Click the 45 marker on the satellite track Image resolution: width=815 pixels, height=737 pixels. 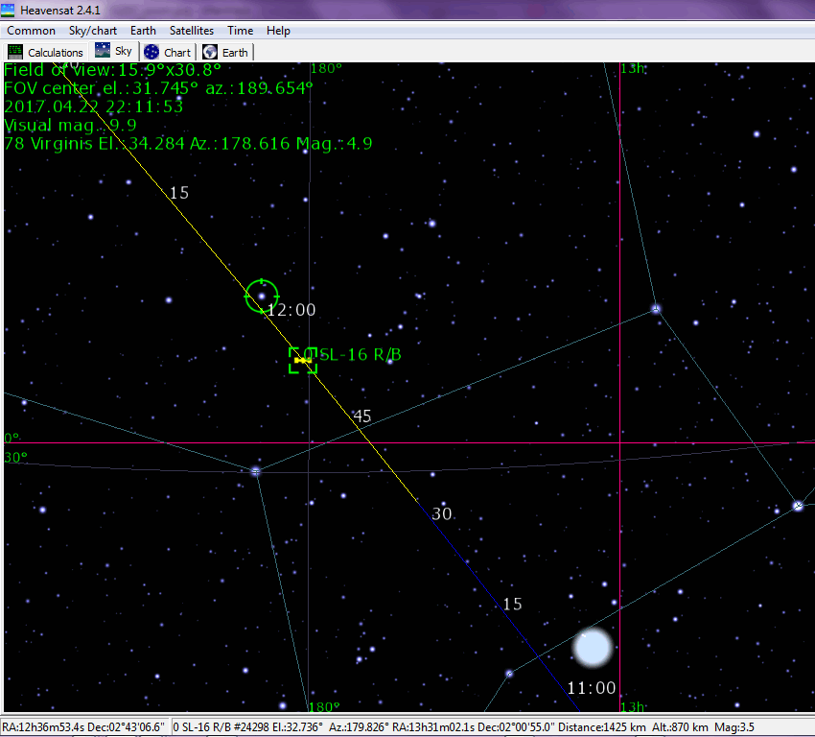(362, 416)
